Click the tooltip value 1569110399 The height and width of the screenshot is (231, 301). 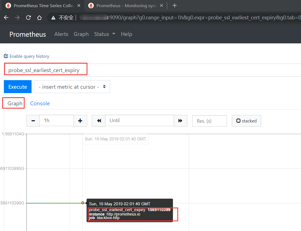159,210
